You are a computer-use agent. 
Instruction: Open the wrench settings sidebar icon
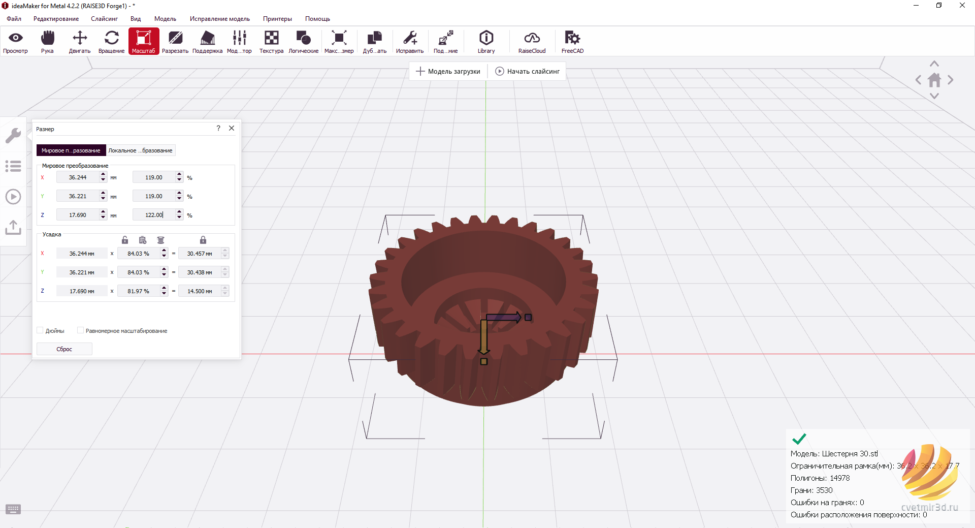pyautogui.click(x=13, y=136)
